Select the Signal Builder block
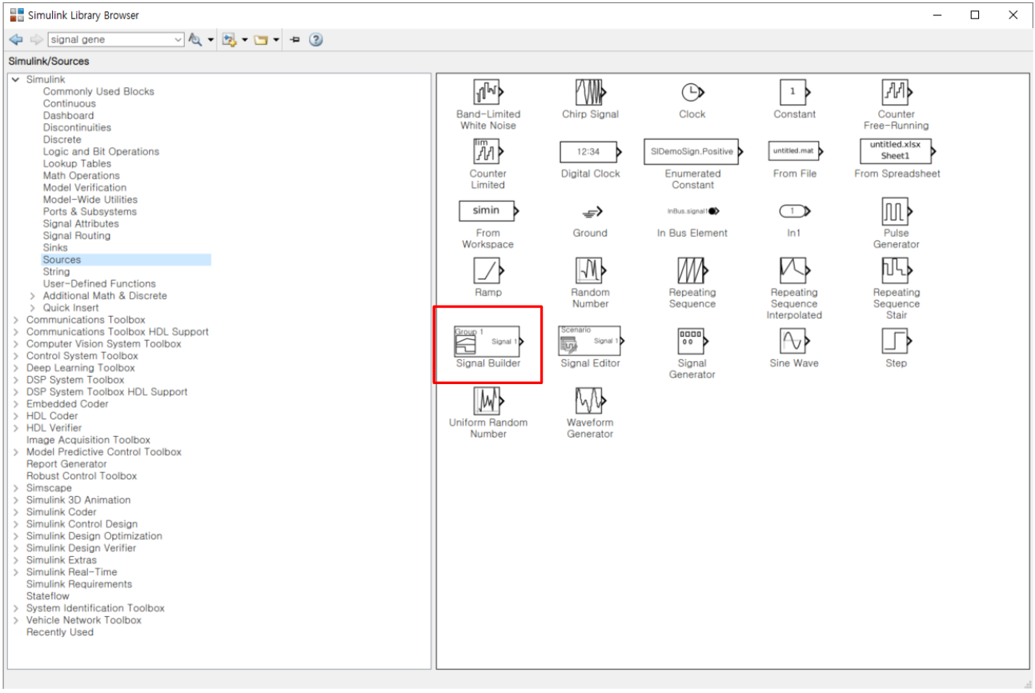Screen dimensions: 1035x693 [x=487, y=342]
